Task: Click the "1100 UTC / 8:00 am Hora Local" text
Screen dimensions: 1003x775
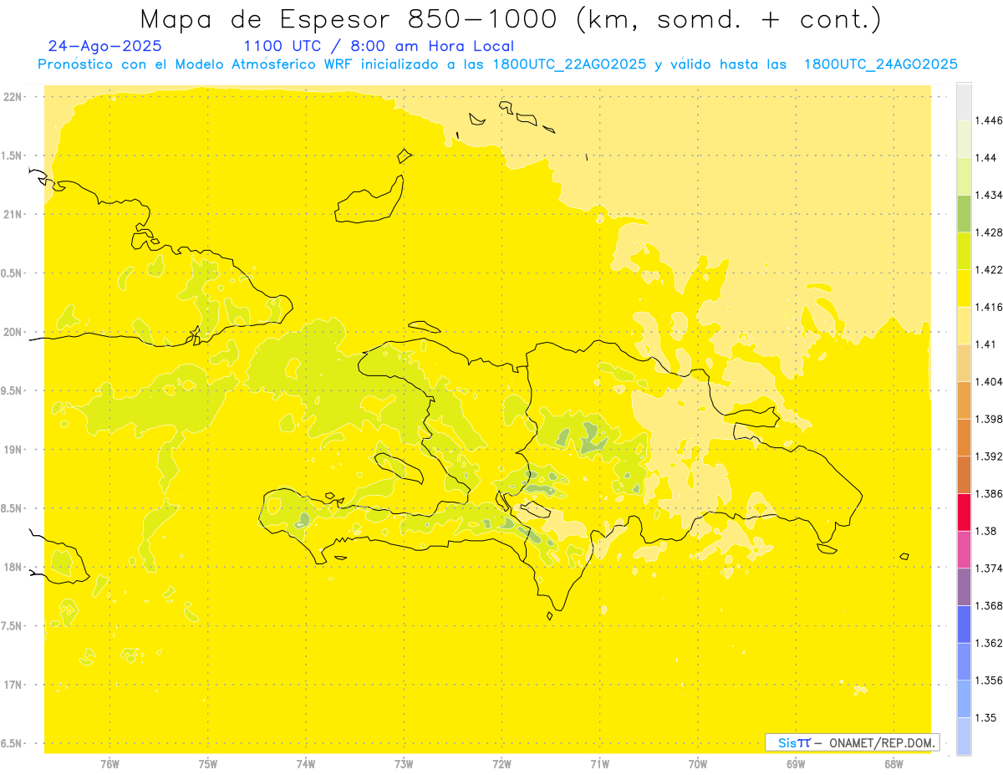Action: (x=379, y=46)
